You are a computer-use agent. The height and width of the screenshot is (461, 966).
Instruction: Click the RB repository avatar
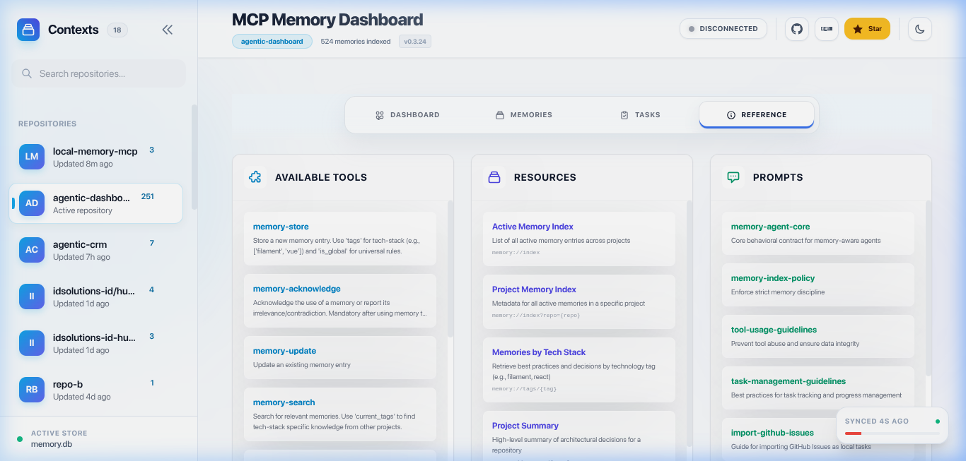point(32,390)
